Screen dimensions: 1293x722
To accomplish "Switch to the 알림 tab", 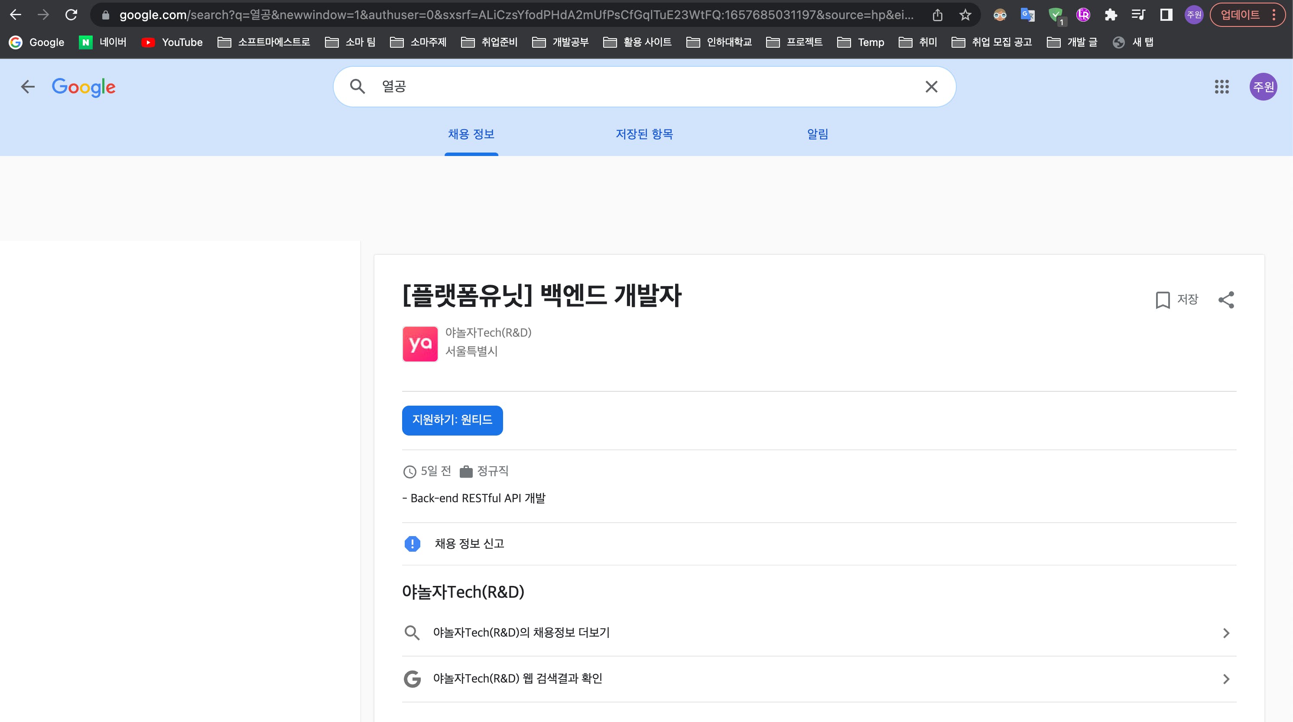I will point(817,134).
